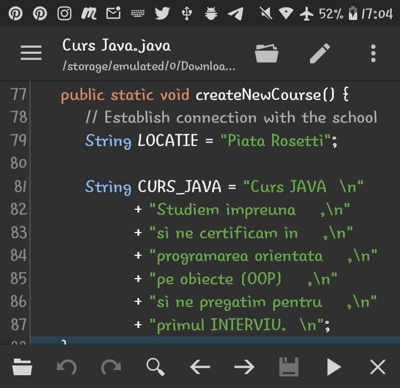Undo the last edit

click(67, 367)
